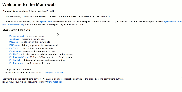Open the WebNotify subscription link
The height and width of the screenshot is (92, 182).
point(14,54)
